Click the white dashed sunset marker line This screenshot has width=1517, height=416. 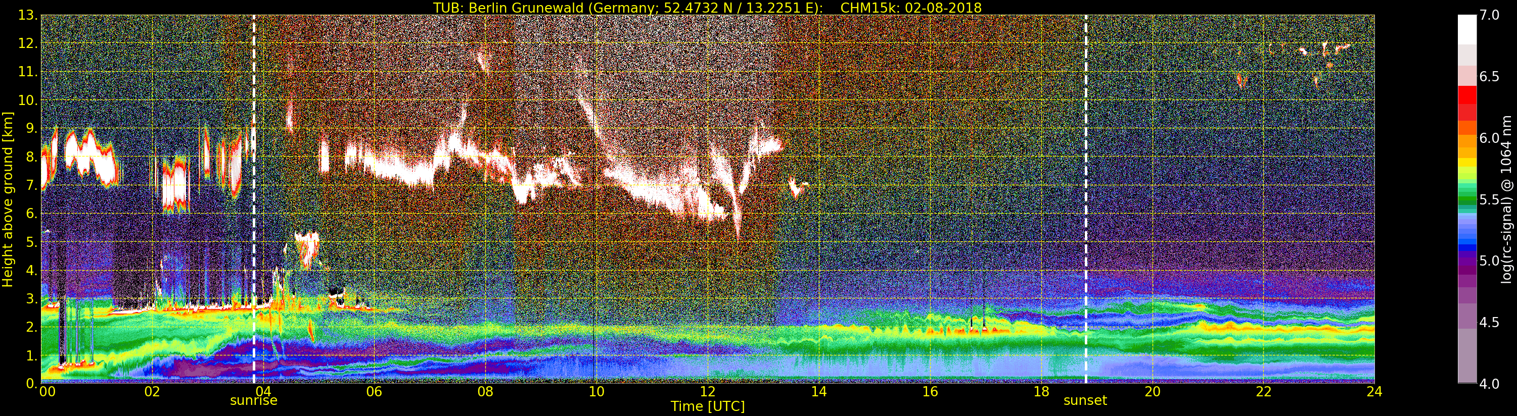coord(1086,199)
